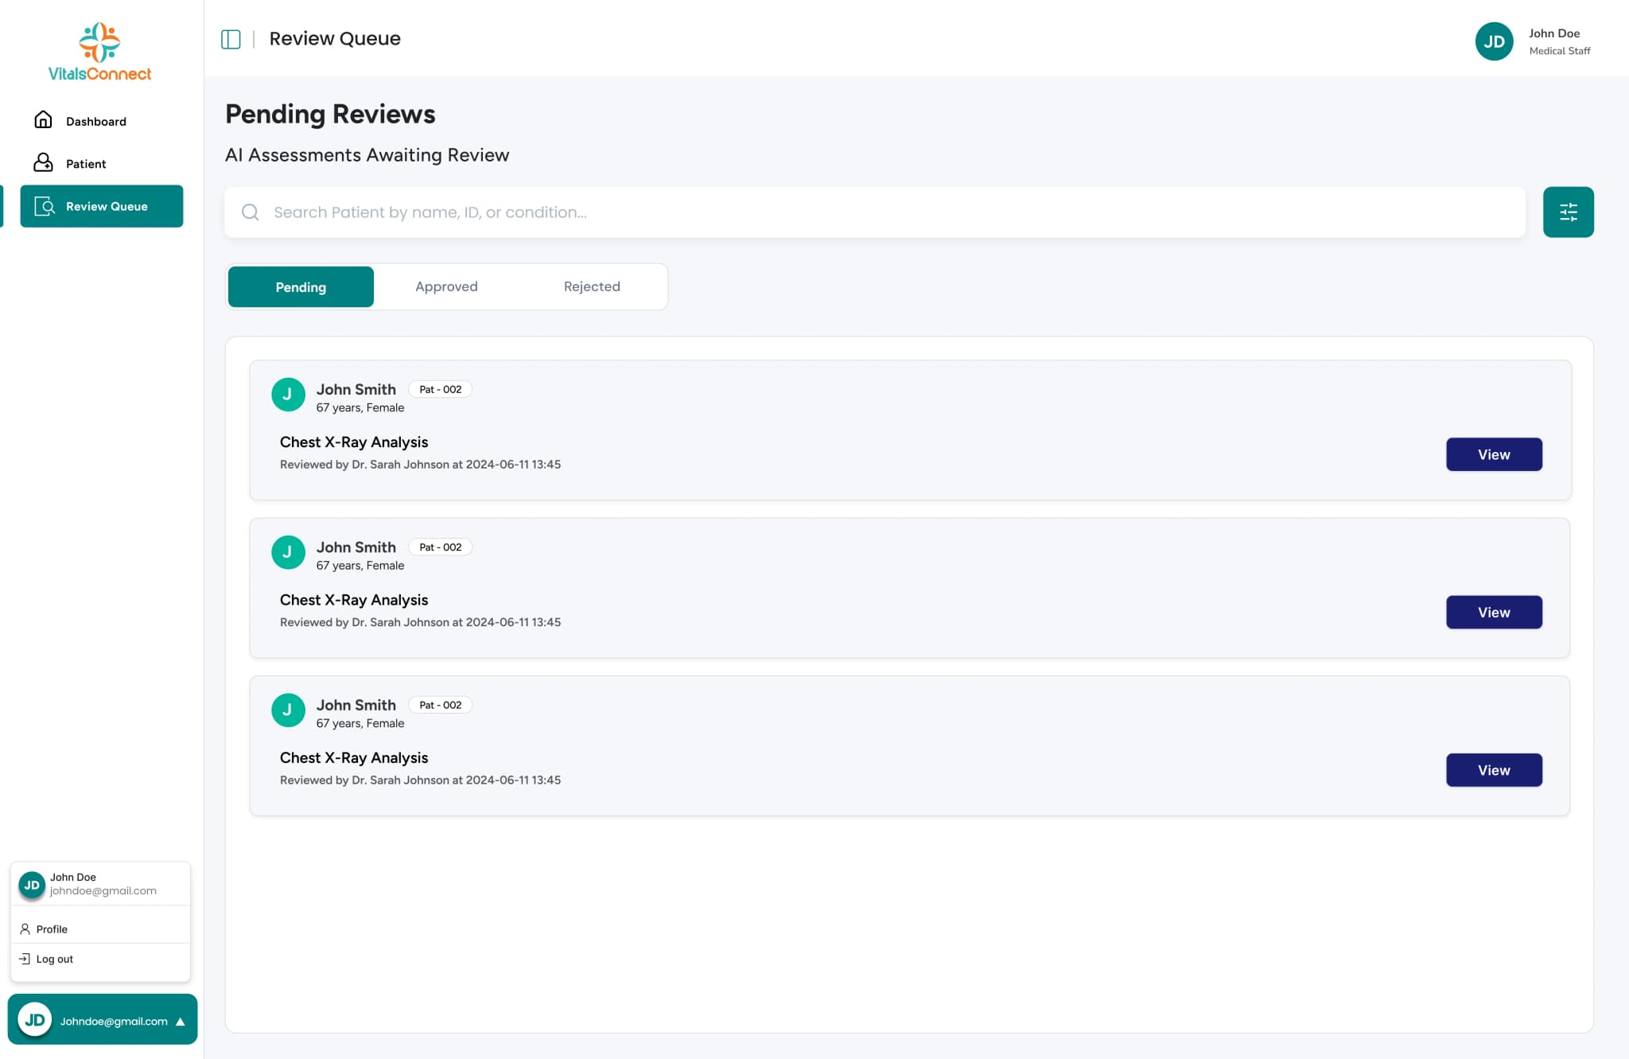Screen dimensions: 1629x1059
Task: Click Johndoe@gmail.com account button
Action: point(103,1019)
